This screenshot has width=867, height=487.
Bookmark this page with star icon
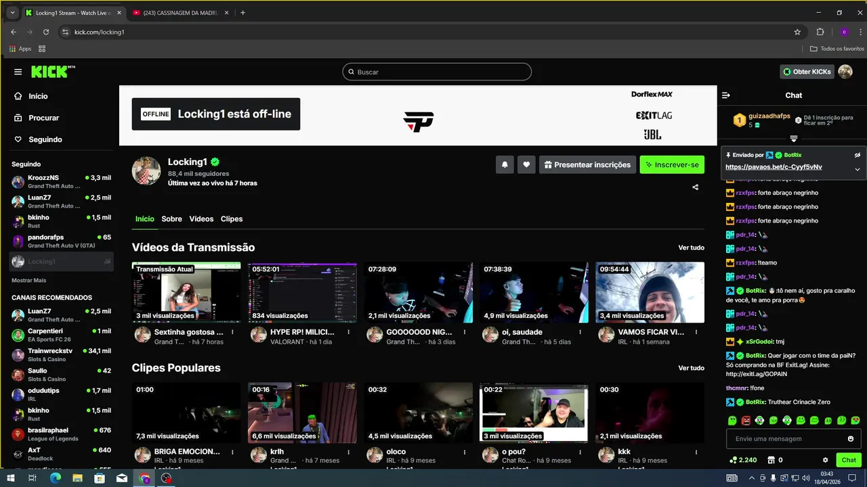797,32
